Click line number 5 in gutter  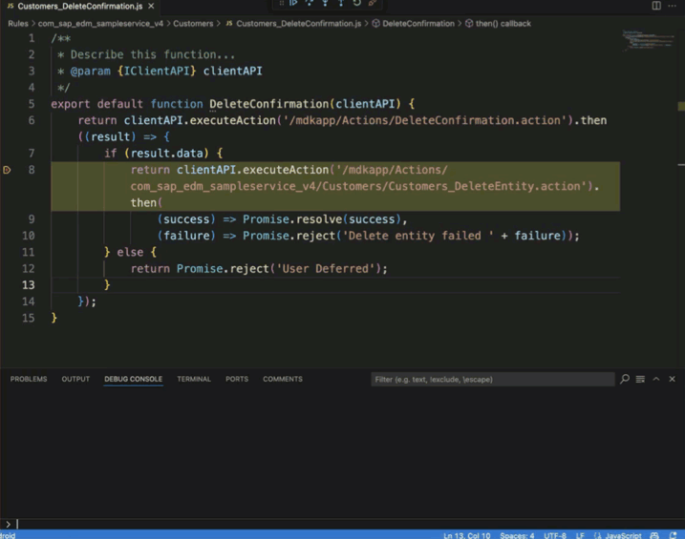pos(32,104)
